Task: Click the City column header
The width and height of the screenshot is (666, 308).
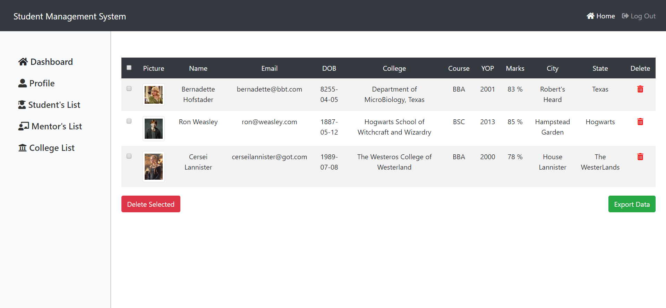Action: pos(553,68)
